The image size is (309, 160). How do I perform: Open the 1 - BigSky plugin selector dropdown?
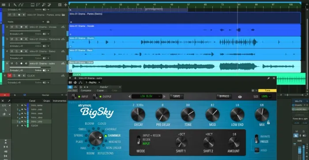tap(92, 82)
